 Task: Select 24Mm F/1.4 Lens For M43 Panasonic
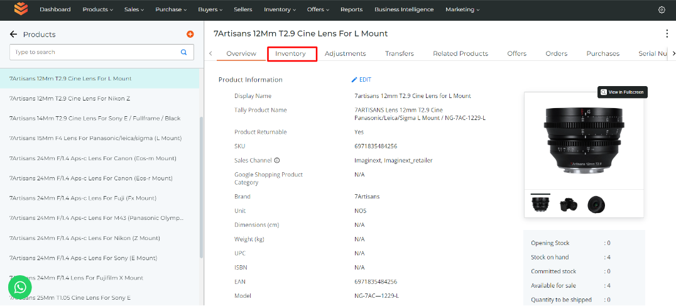pos(100,218)
